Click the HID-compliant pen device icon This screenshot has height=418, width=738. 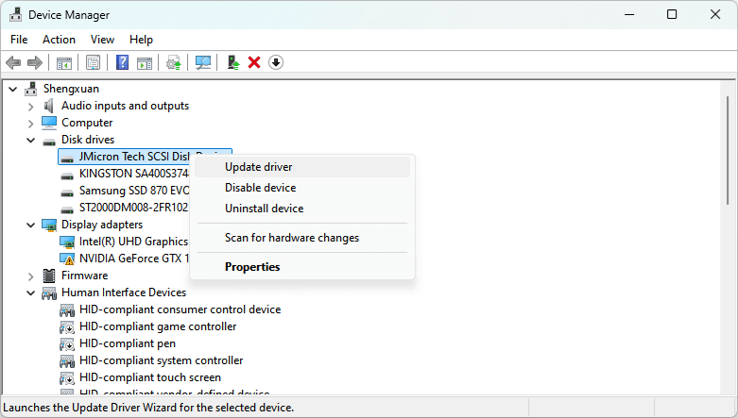point(67,344)
